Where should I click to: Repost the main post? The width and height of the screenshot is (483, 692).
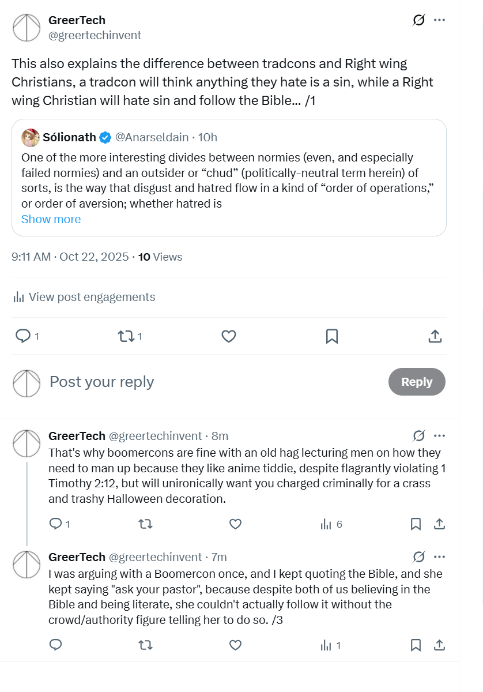[x=125, y=336]
